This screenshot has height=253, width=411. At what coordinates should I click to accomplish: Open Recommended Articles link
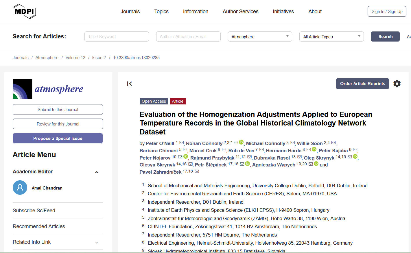39,226
